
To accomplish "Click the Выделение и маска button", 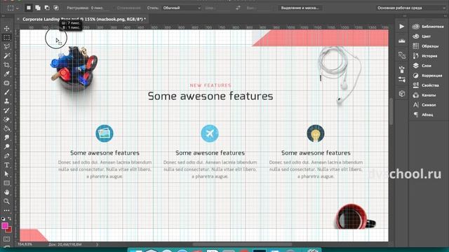I will click(300, 8).
